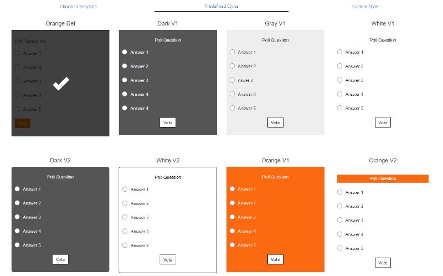Select Answer 2 radio in Orange V2

[339, 206]
